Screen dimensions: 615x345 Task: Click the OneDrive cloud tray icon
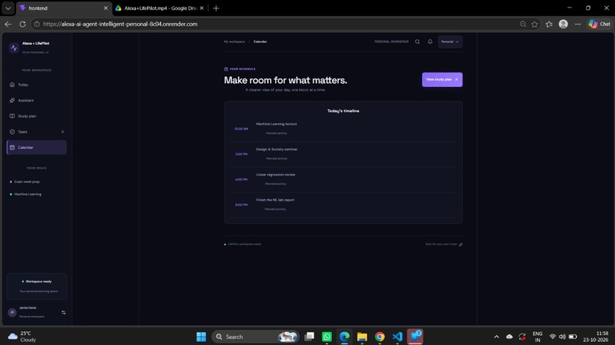coord(510,337)
